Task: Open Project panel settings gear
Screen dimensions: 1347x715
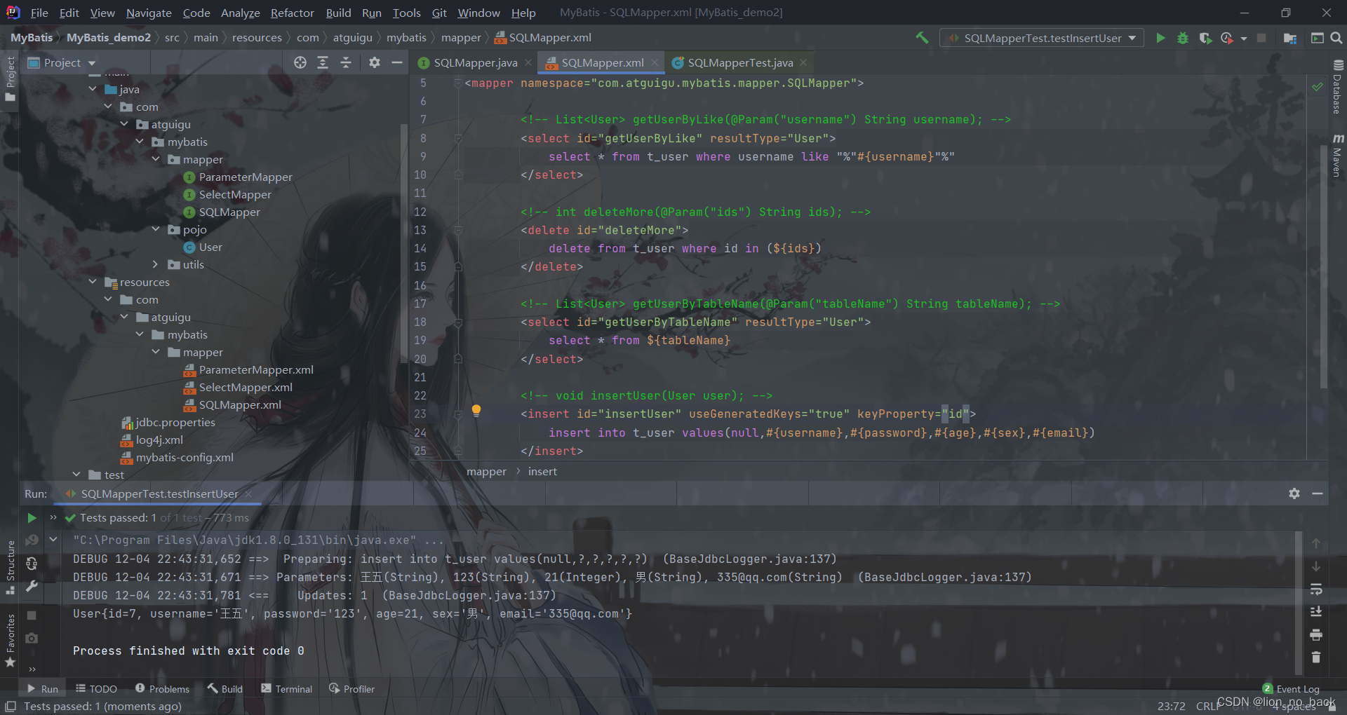Action: tap(375, 62)
